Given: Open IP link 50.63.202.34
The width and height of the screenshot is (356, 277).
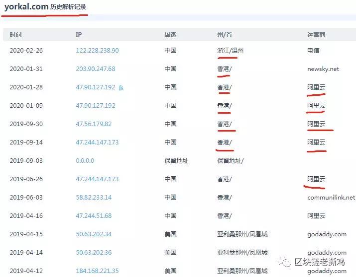Looking at the screenshot, I should [94, 234].
